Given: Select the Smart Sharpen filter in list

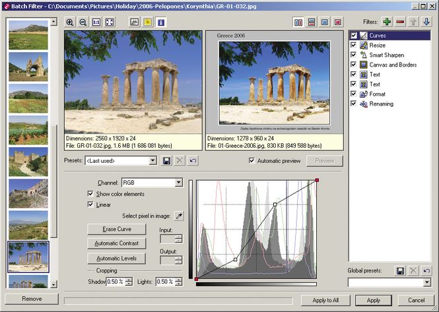Looking at the screenshot, I should [x=387, y=55].
